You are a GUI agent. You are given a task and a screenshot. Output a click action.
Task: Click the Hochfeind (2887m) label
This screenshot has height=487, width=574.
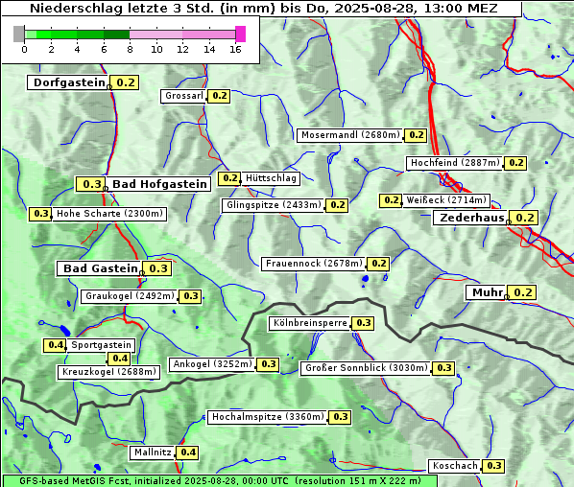[454, 163]
